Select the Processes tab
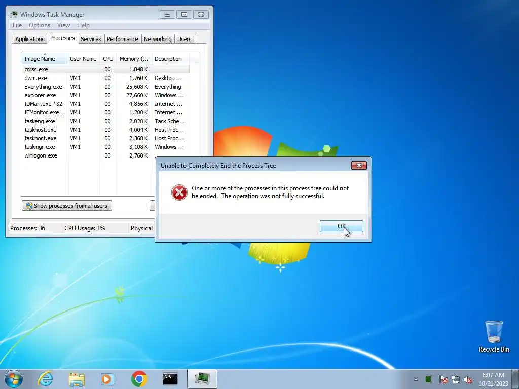This screenshot has height=389, width=519. pos(62,38)
